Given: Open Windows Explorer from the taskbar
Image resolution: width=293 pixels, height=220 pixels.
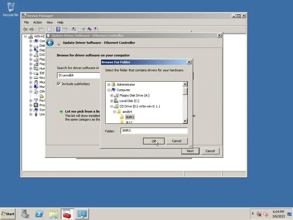Looking at the screenshot, I should (x=54, y=214).
